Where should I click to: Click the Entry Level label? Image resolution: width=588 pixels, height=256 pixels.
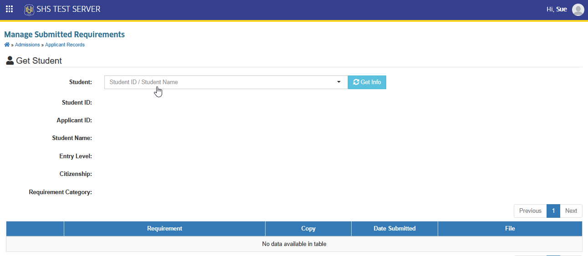(x=76, y=156)
